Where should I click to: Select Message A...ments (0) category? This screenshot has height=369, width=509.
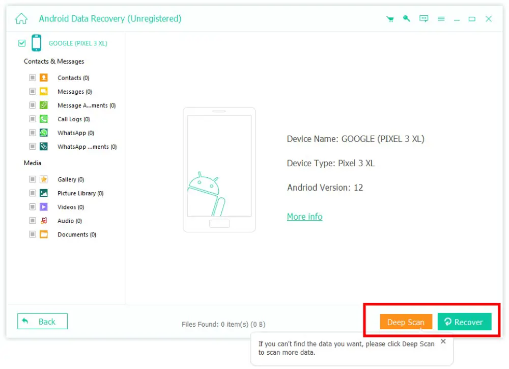87,106
